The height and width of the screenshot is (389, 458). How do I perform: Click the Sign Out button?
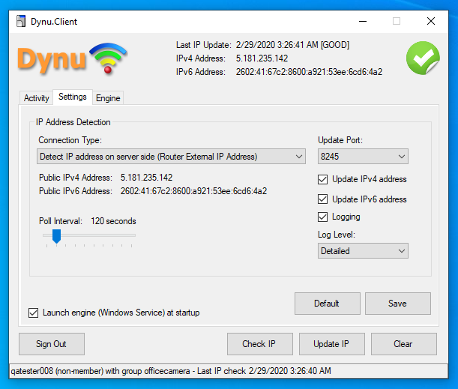52,344
